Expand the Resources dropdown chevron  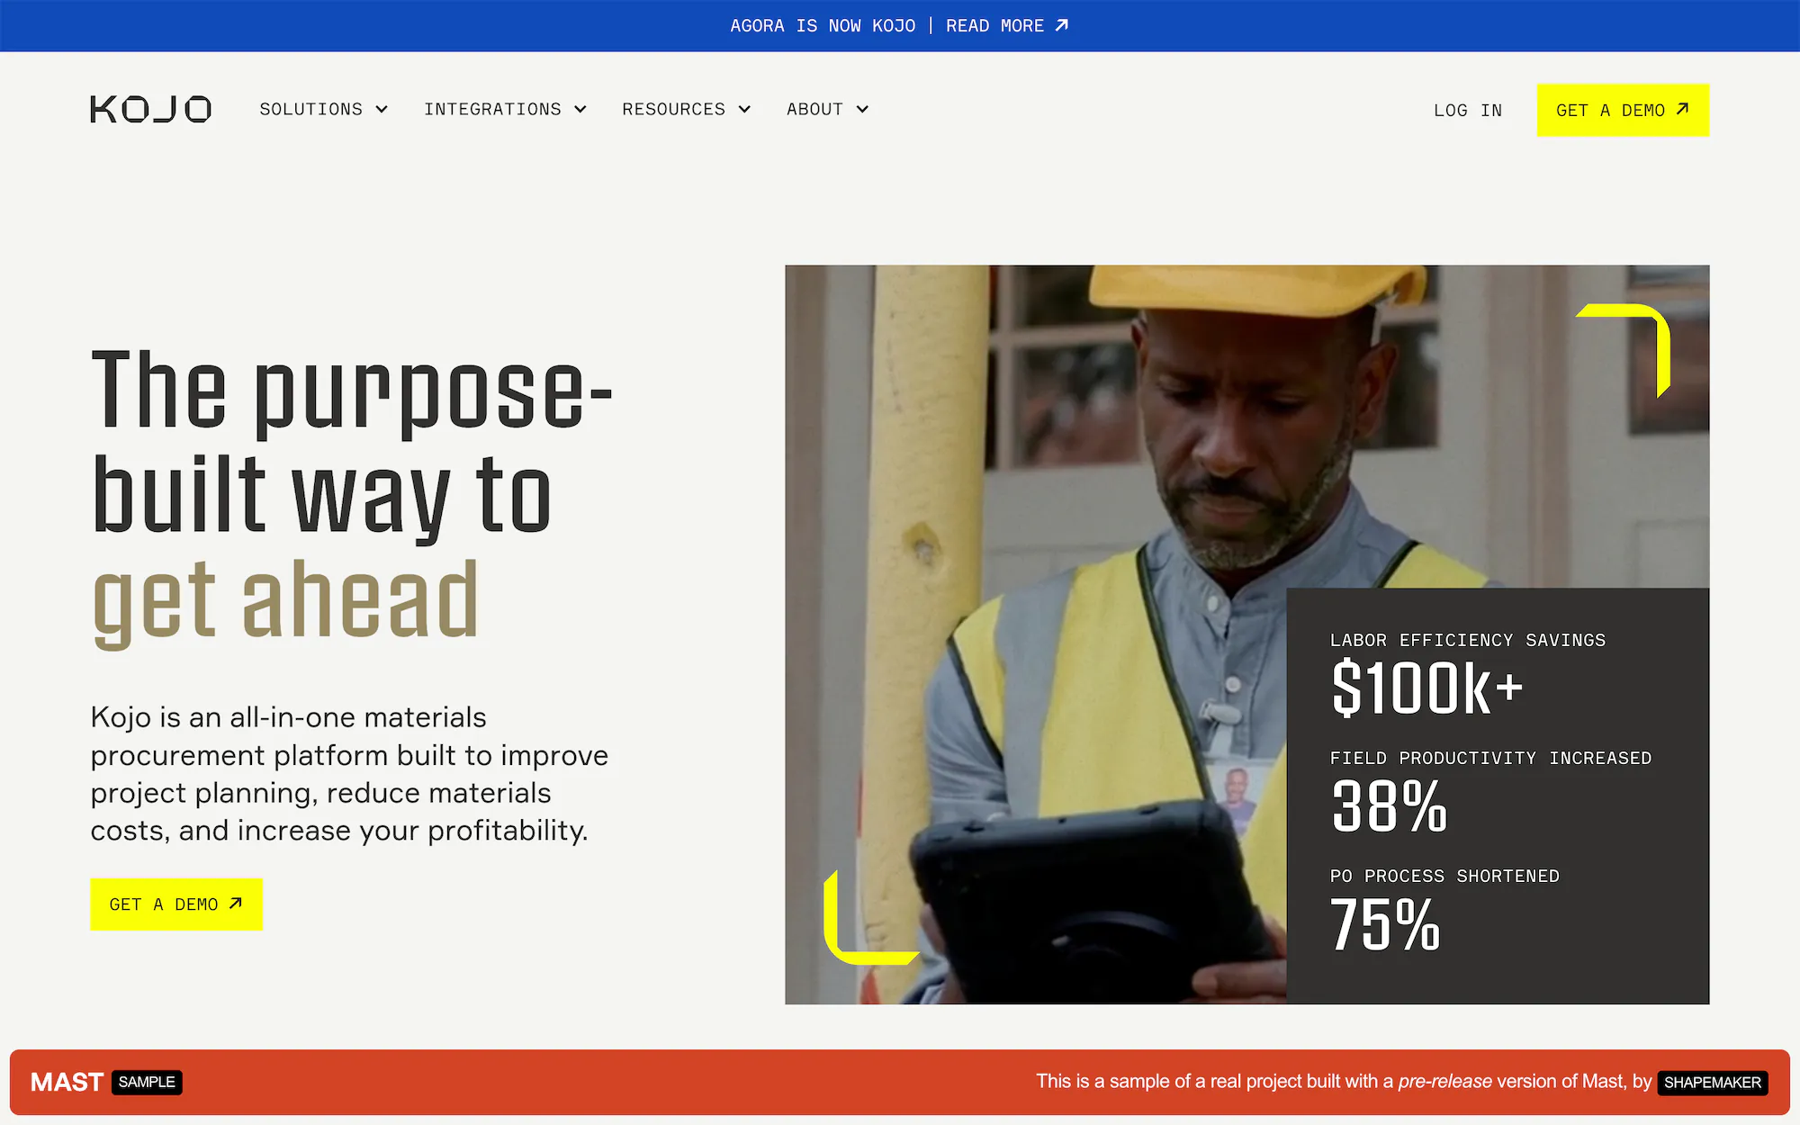coord(744,109)
